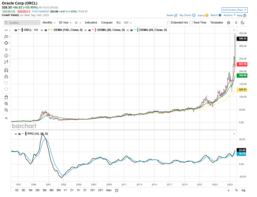Select the 1D time range

click(17, 190)
